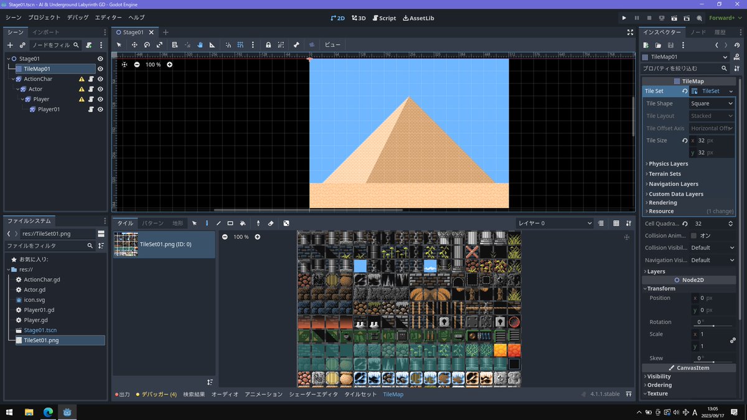Click the warning icon on ActionChar node
The height and width of the screenshot is (420, 747).
(x=81, y=79)
